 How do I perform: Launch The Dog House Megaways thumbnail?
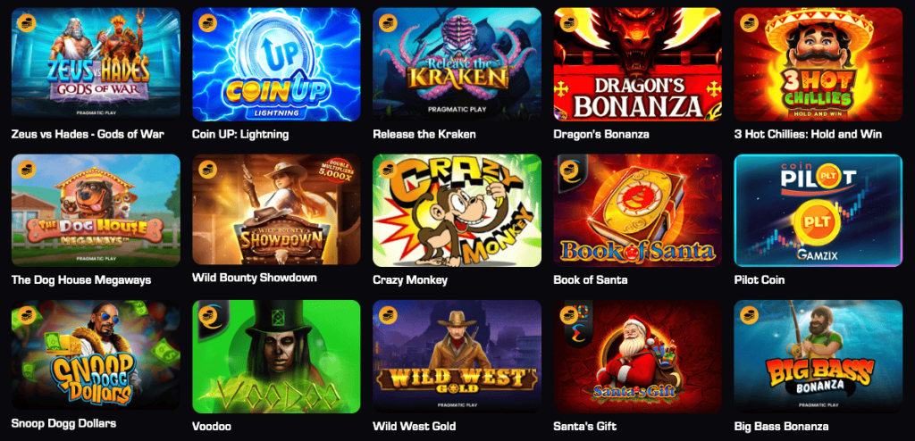96,210
